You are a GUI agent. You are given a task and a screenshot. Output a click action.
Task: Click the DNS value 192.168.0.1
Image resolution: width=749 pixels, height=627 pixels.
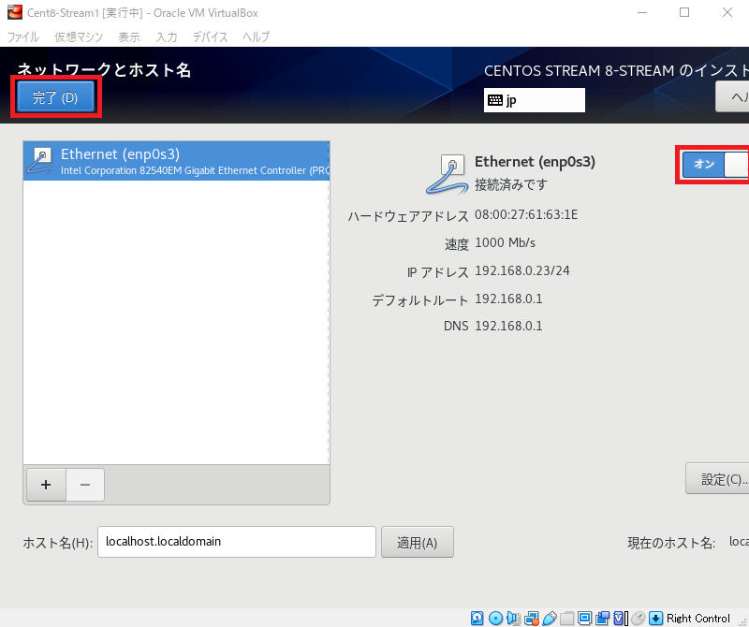click(x=508, y=327)
